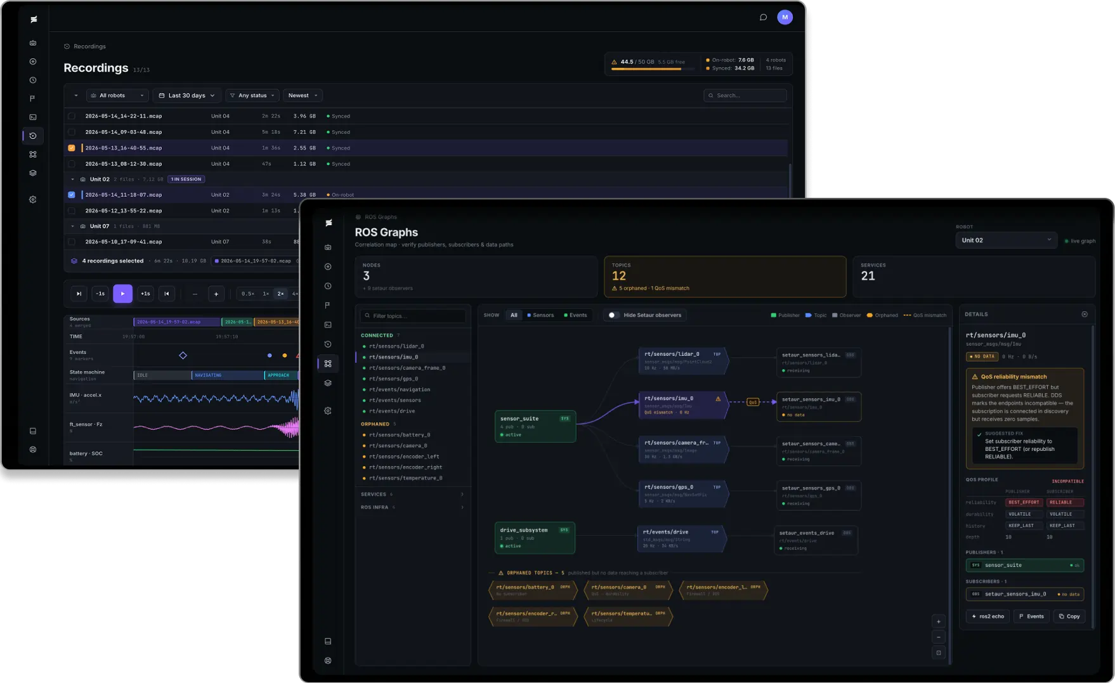Select graph icon in ROS Graphs sidebar
This screenshot has width=1115, height=683.
[328, 363]
